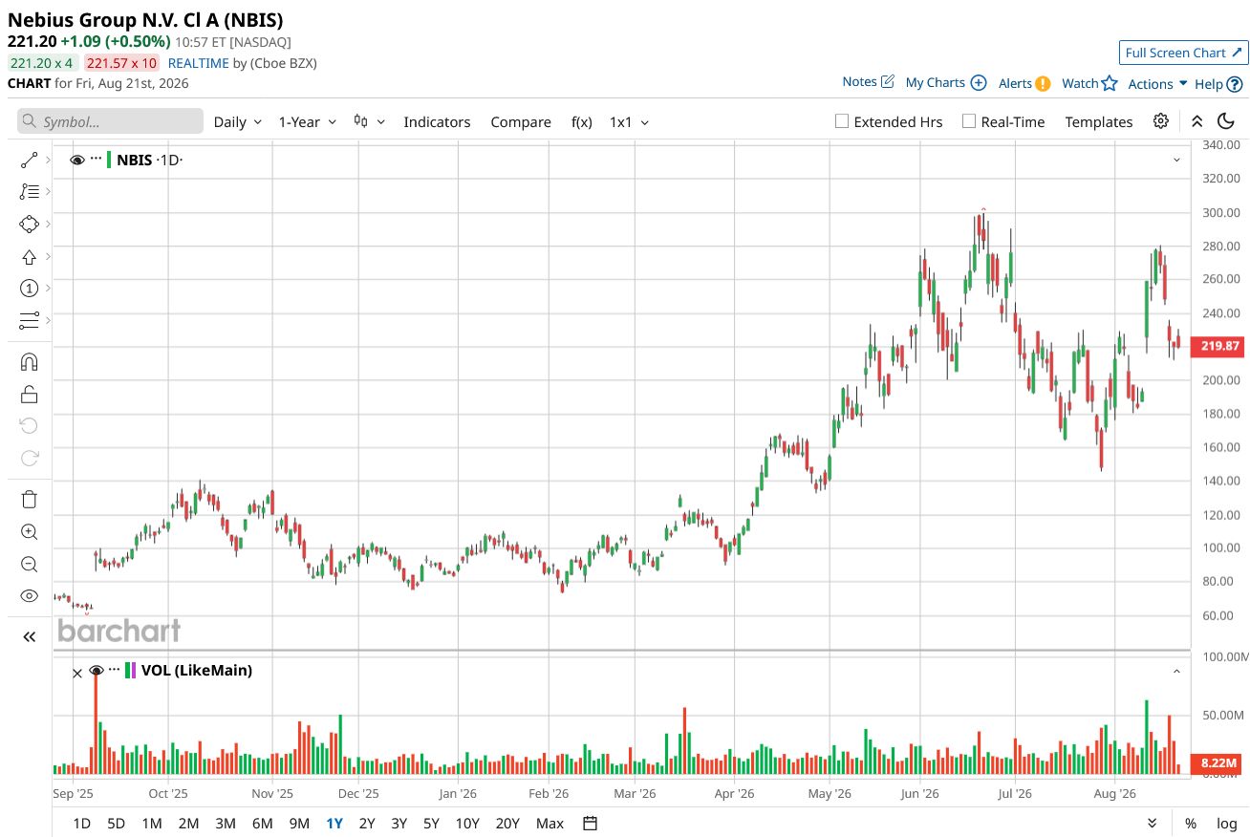This screenshot has width=1250, height=837.
Task: Open VOL indicator more options menu
Action: pos(114,670)
